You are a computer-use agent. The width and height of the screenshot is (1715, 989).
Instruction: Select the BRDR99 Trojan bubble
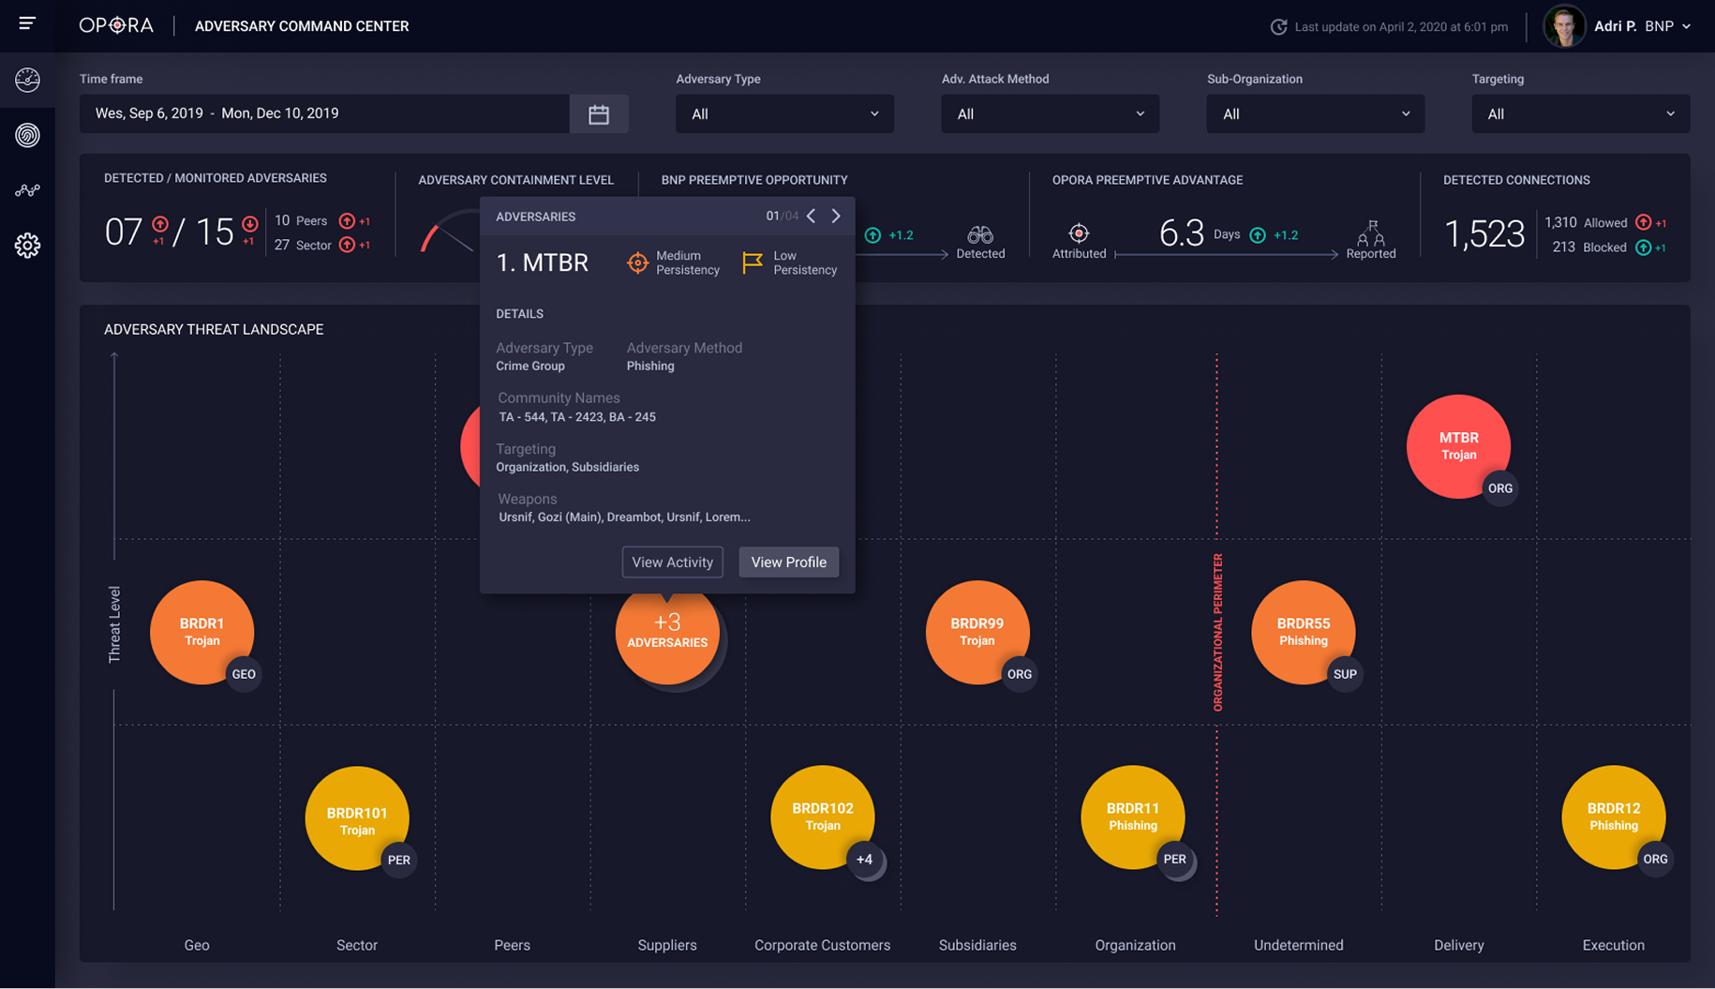tap(977, 632)
